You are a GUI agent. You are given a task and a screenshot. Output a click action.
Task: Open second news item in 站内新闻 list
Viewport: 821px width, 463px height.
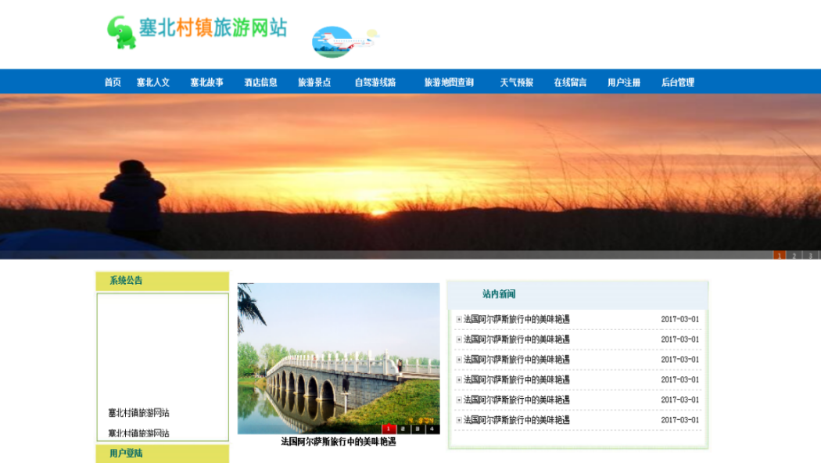[x=517, y=339]
